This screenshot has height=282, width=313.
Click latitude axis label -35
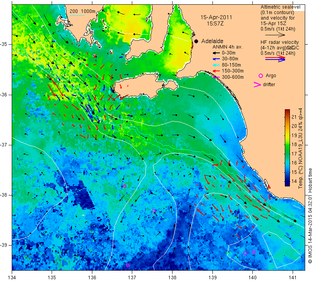[x=4, y=44]
